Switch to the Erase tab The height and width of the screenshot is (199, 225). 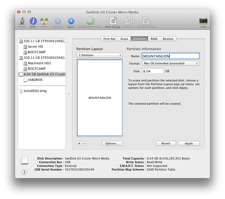(124, 39)
